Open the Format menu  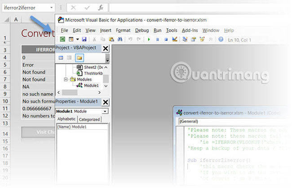tap(123, 31)
